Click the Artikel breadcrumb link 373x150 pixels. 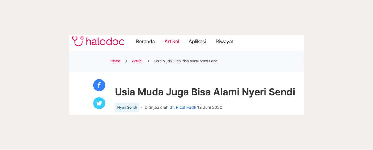[137, 61]
